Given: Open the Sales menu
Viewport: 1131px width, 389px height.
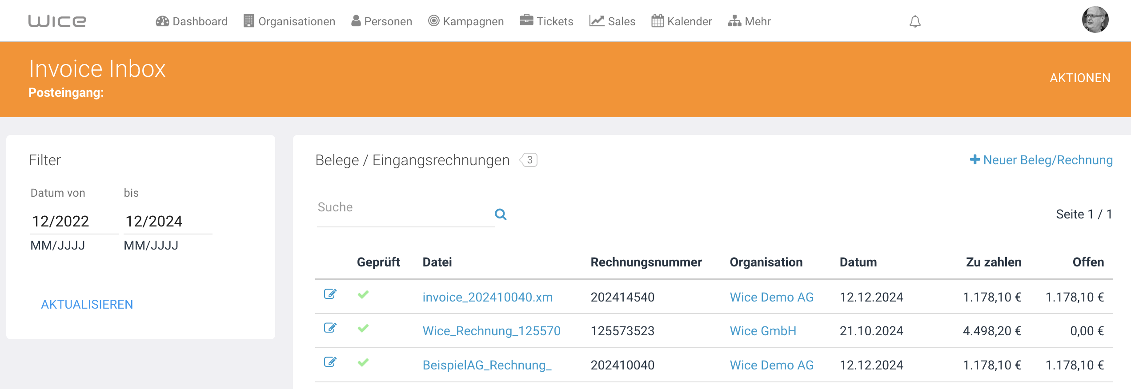Looking at the screenshot, I should tap(612, 21).
